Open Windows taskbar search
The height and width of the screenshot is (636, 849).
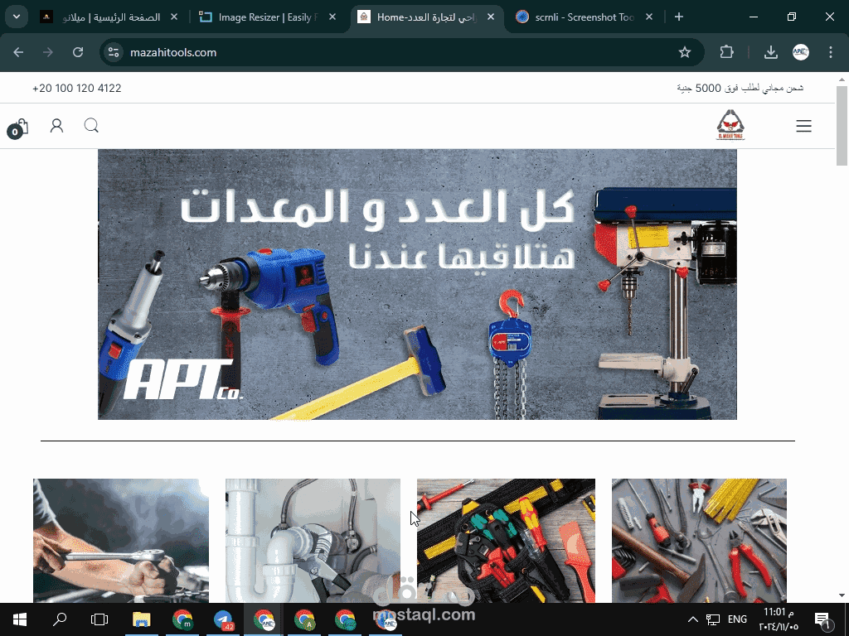60,619
